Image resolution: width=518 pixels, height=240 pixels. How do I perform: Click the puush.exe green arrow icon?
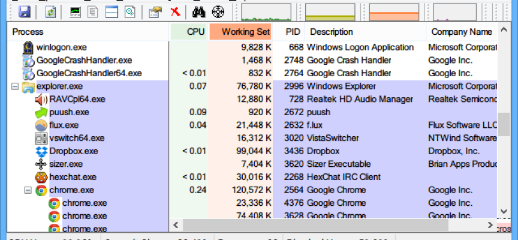click(x=41, y=112)
